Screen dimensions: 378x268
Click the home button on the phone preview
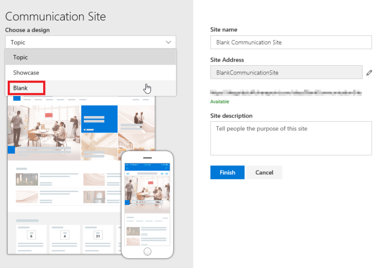pyautogui.click(x=147, y=251)
